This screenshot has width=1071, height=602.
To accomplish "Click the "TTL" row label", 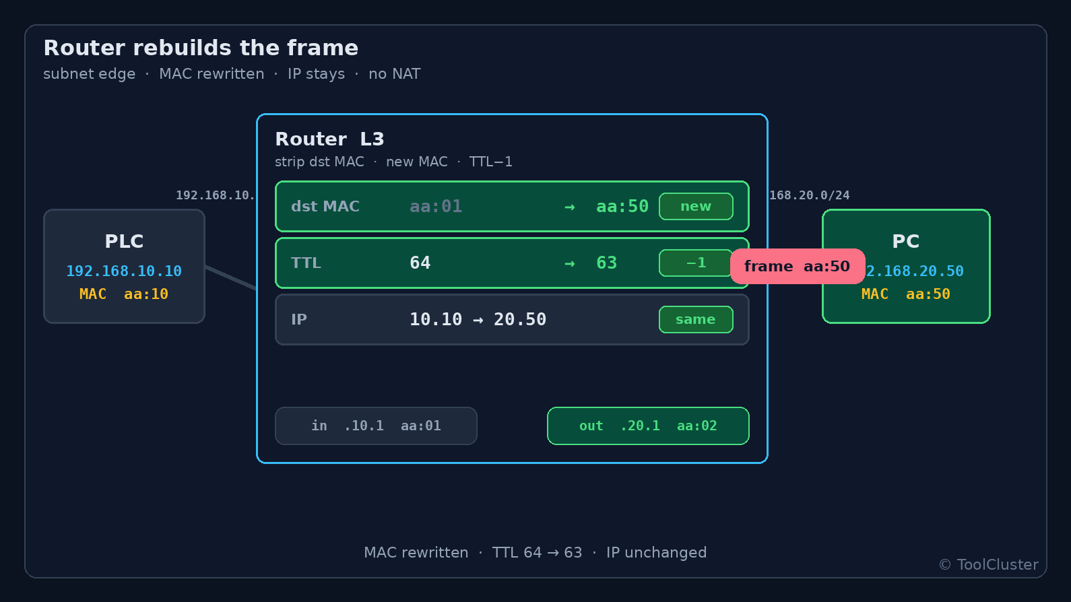I will (x=306, y=263).
